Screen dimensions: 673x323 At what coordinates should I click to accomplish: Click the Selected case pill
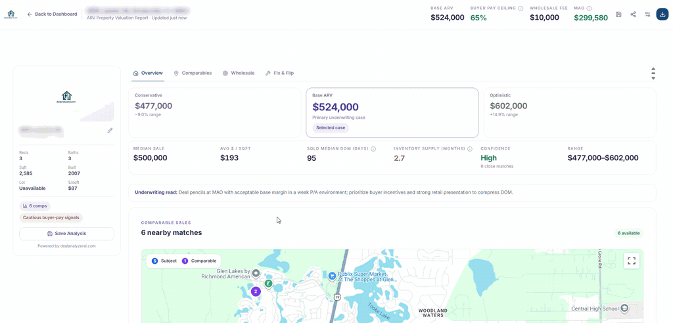pyautogui.click(x=331, y=128)
